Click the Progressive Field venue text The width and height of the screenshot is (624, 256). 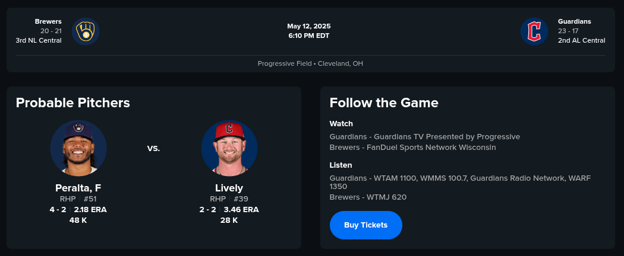click(x=310, y=63)
